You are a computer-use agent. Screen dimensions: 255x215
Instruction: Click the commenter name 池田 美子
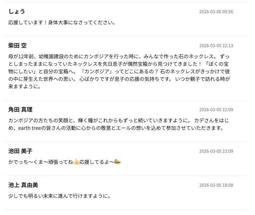(x=20, y=151)
